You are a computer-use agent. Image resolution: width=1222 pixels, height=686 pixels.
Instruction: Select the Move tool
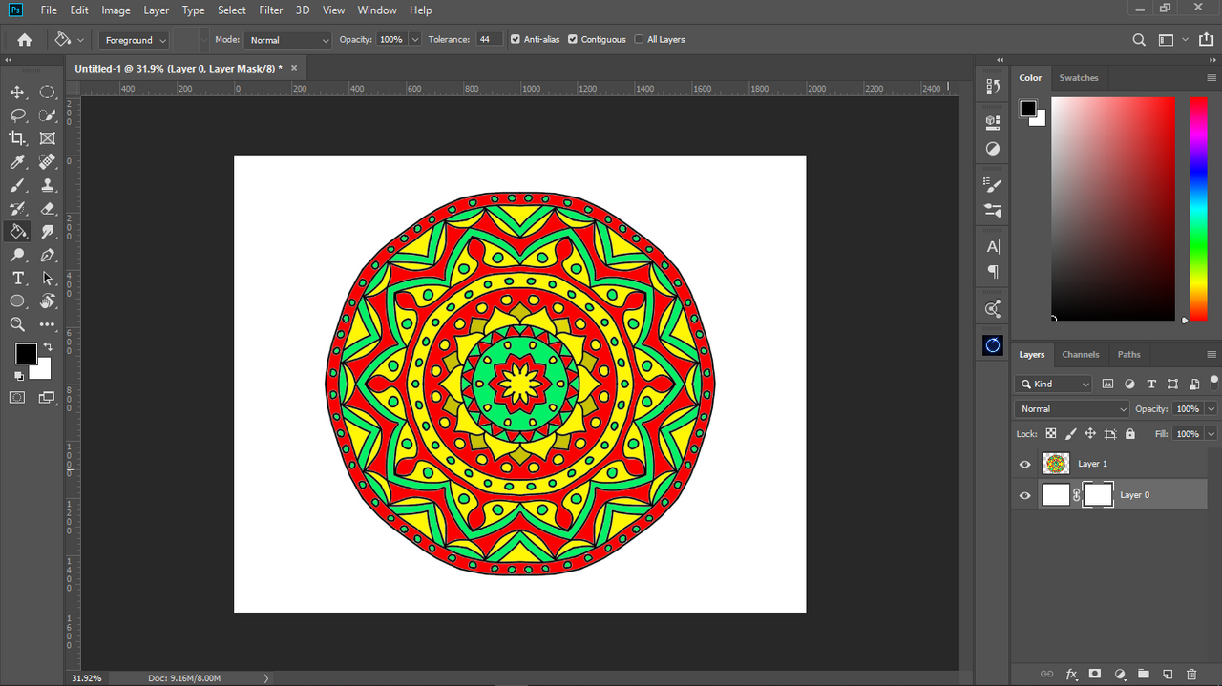coord(17,93)
